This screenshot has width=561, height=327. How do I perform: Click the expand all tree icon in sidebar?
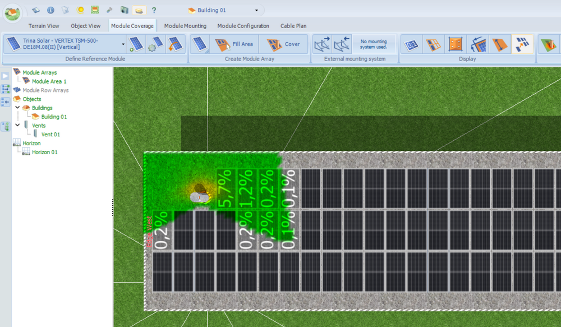(6, 89)
